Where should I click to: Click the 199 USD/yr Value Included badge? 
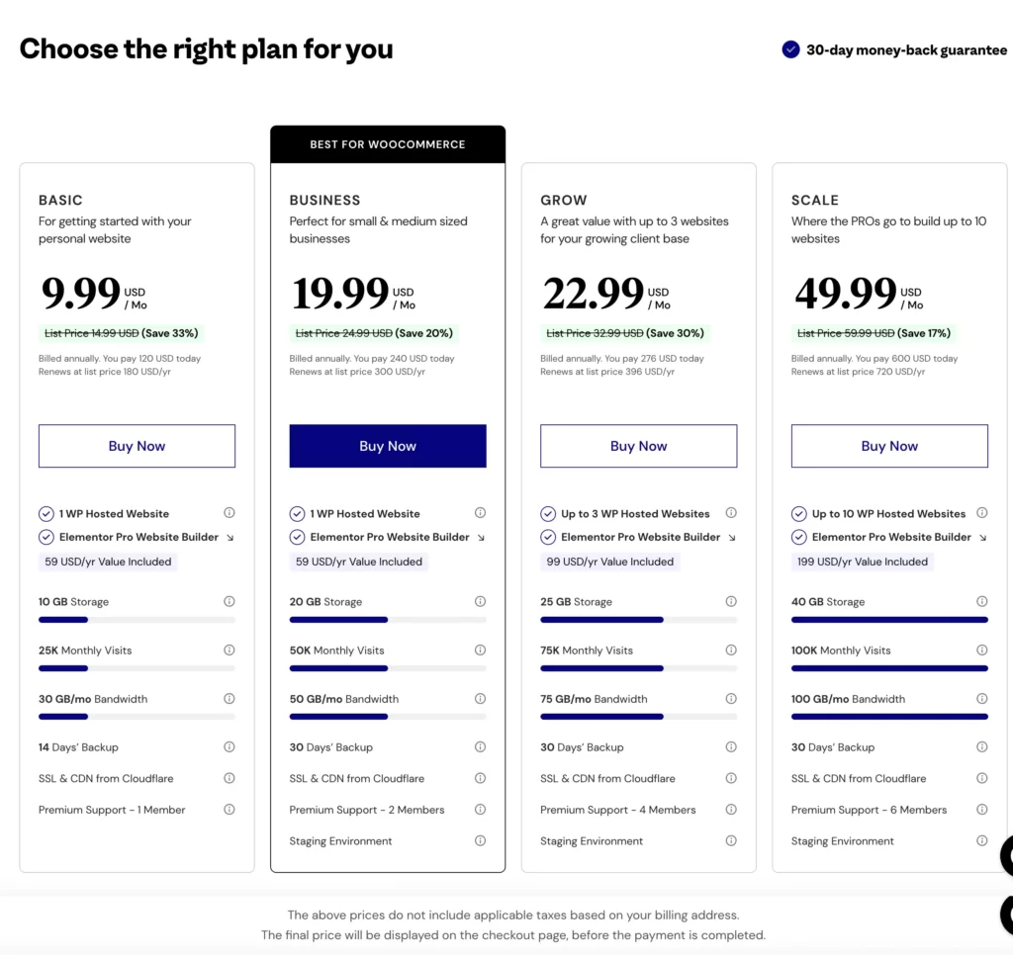pyautogui.click(x=863, y=562)
